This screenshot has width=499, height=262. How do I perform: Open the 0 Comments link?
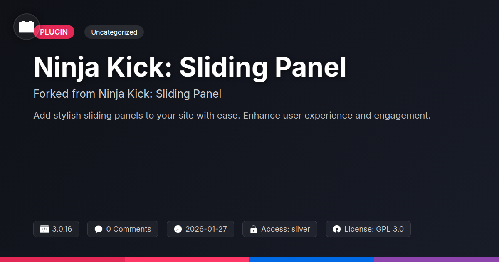click(x=128, y=229)
